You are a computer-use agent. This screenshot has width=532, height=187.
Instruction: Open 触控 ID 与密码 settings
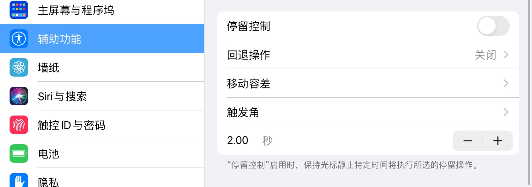(71, 125)
